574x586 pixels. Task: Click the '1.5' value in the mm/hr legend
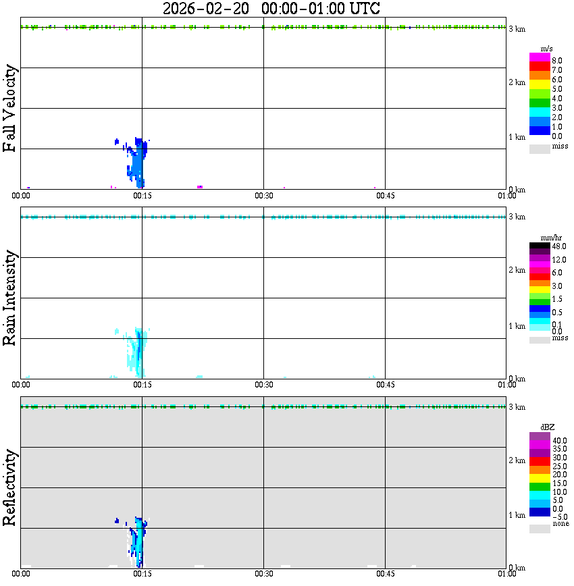point(557,299)
